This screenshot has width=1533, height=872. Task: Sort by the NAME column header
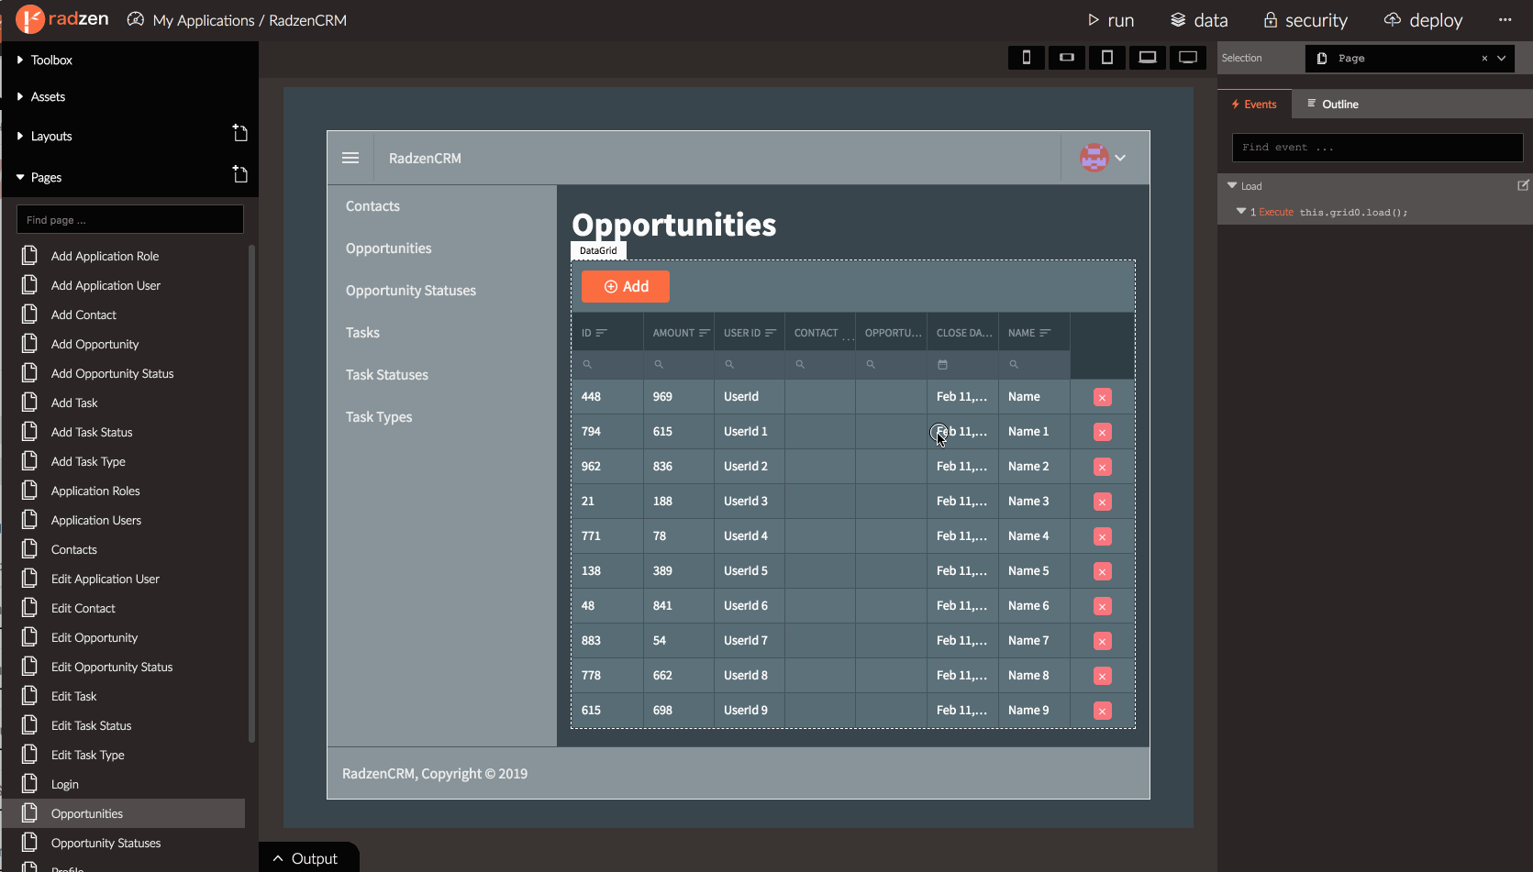click(x=1034, y=333)
